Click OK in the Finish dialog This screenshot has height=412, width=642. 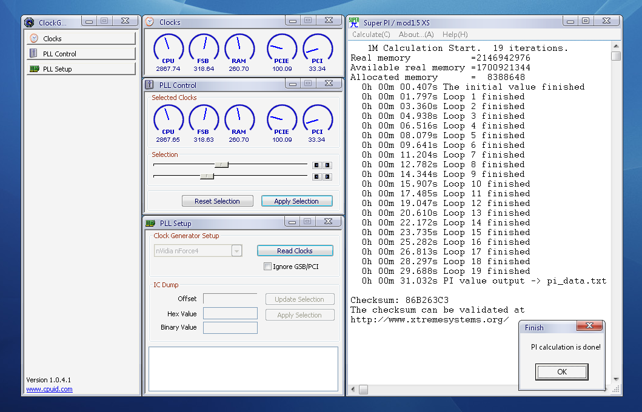click(562, 371)
